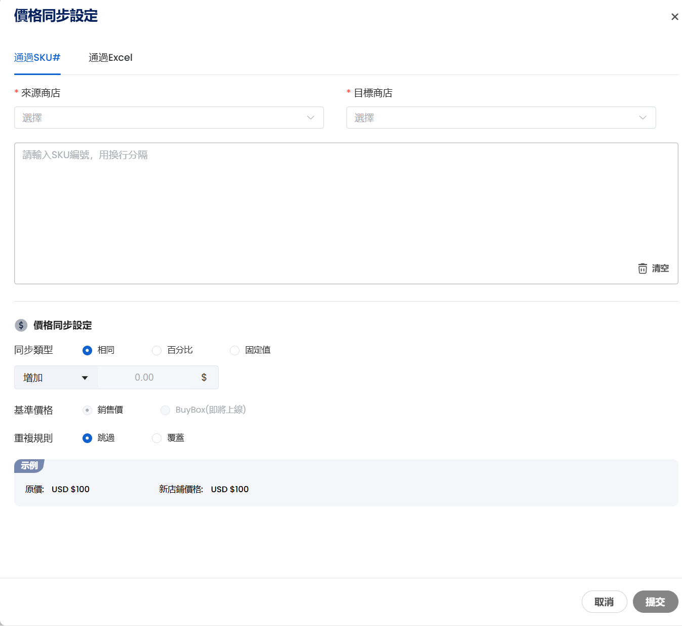Click the 0.00 amount input field
682x626 pixels.
click(x=144, y=378)
